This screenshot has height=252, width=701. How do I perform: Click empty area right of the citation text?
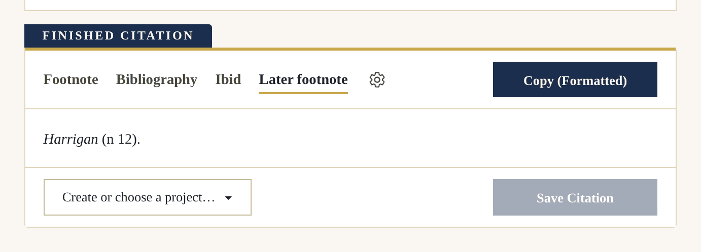pyautogui.click(x=406, y=139)
